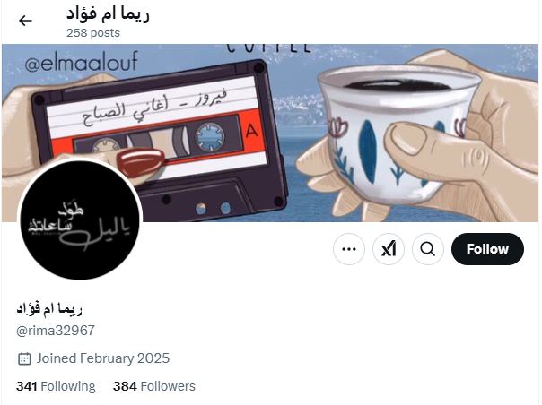Open the three-dot more options menu
The height and width of the screenshot is (405, 542).
tap(349, 249)
